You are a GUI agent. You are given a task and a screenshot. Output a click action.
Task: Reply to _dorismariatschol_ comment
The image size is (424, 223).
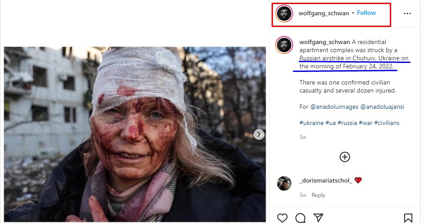click(318, 195)
